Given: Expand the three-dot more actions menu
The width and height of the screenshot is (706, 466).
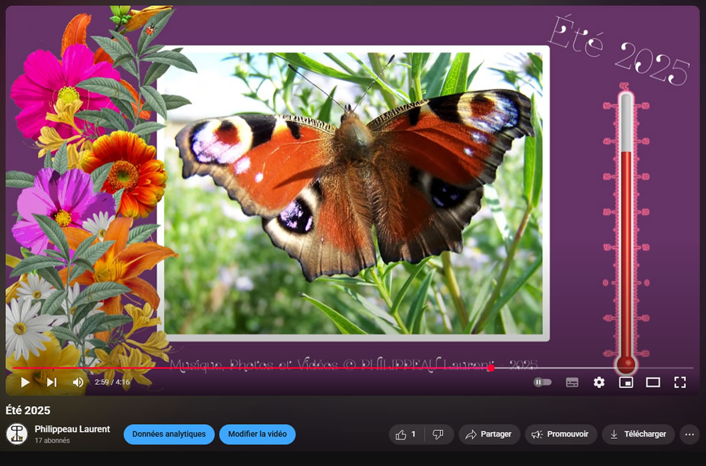Looking at the screenshot, I should [x=689, y=435].
